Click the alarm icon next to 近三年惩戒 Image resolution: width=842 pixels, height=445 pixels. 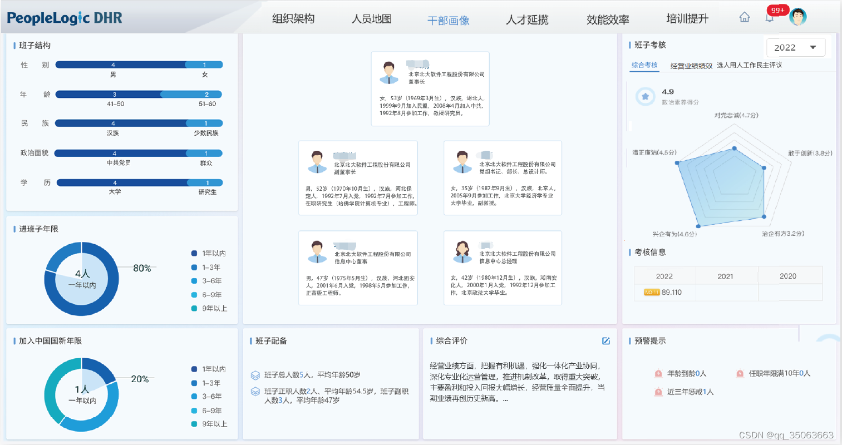658,392
